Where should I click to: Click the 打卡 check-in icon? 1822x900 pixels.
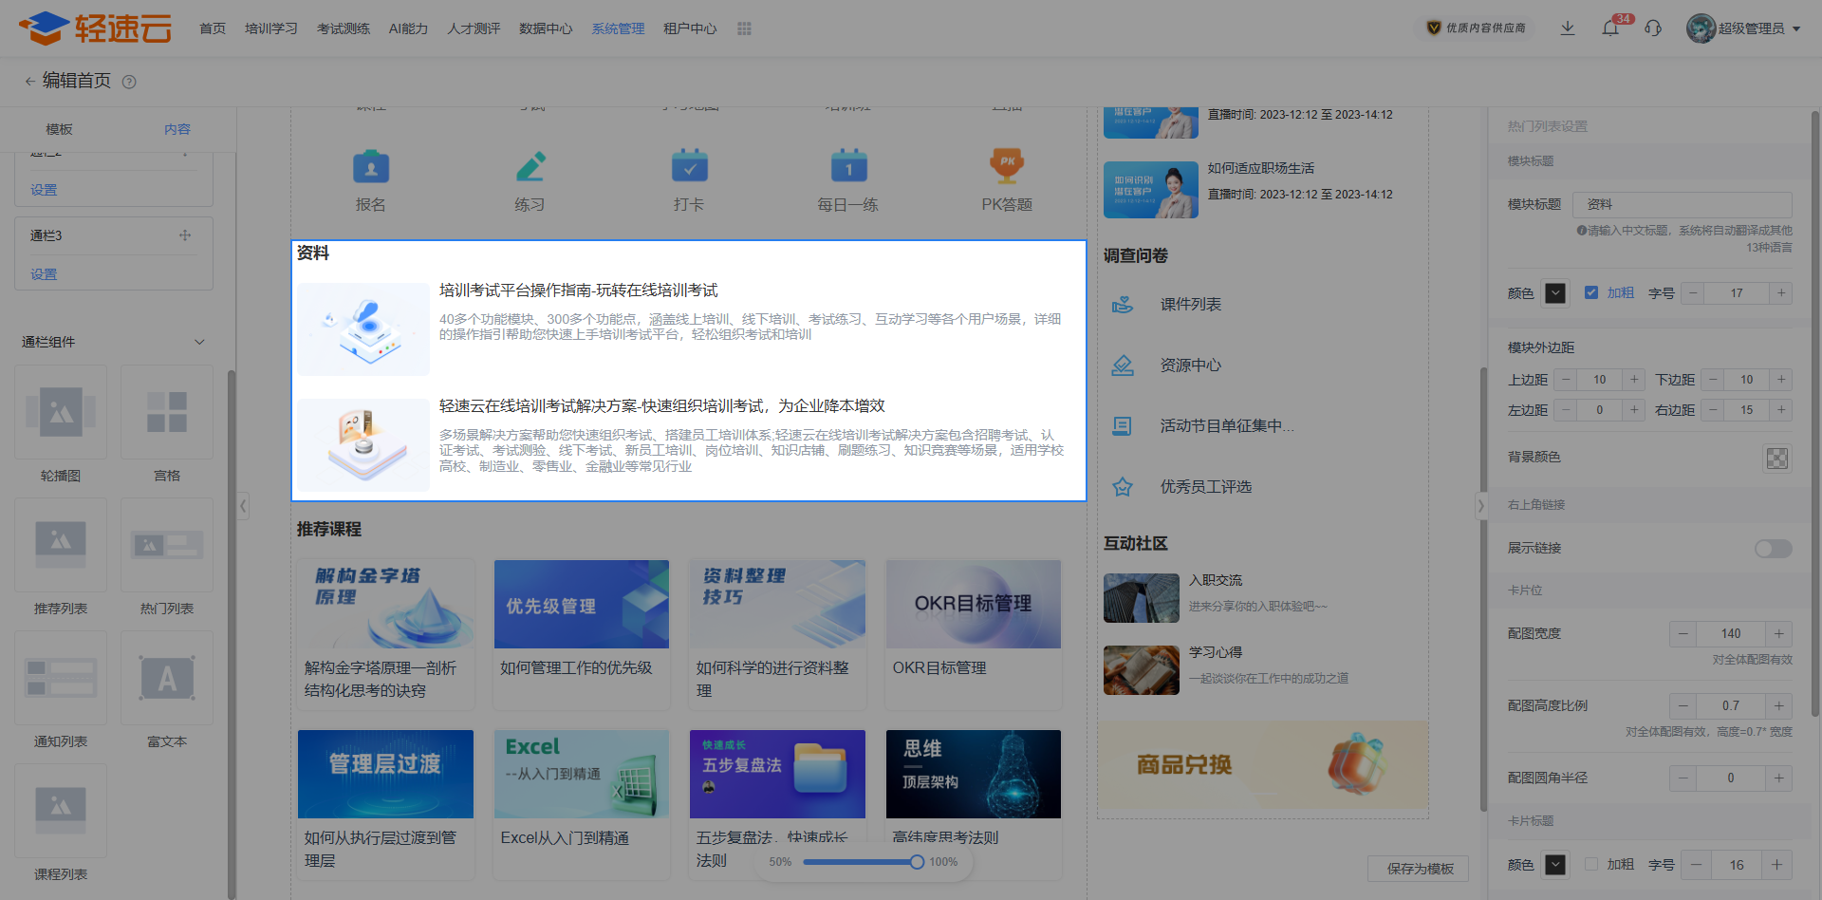(x=689, y=166)
